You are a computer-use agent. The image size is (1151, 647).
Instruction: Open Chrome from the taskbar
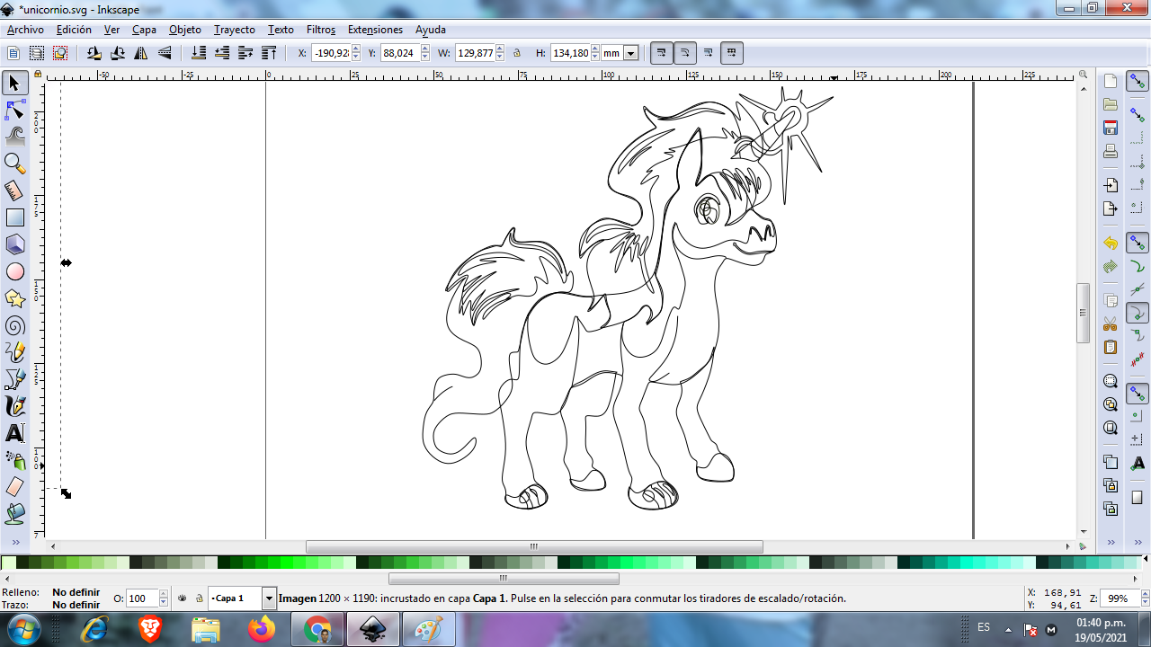[x=317, y=629]
